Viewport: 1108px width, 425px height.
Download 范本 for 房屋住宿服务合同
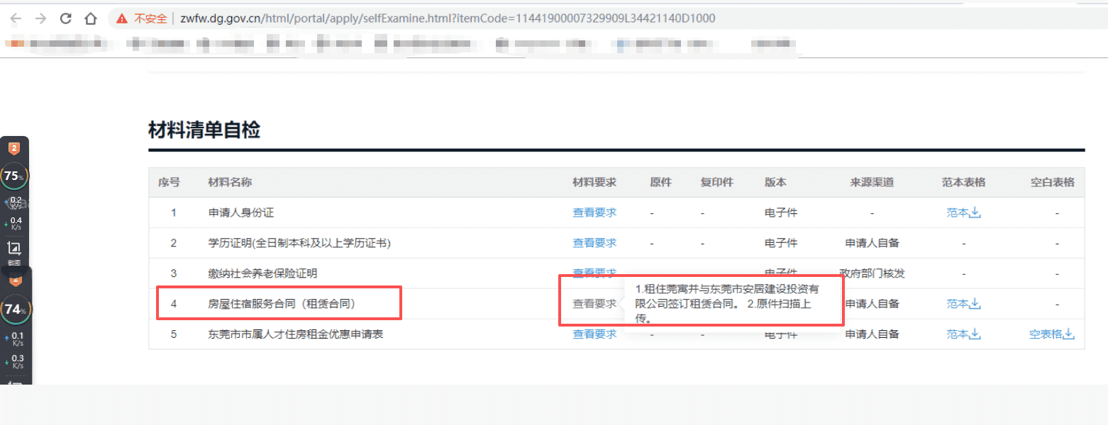(x=963, y=304)
